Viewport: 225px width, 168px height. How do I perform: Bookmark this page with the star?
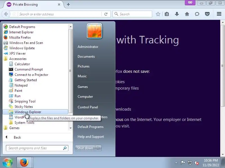158,14
